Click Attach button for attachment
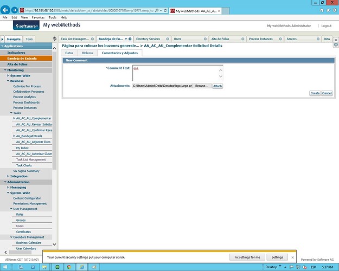This screenshot has height=271, width=339. 218,86
